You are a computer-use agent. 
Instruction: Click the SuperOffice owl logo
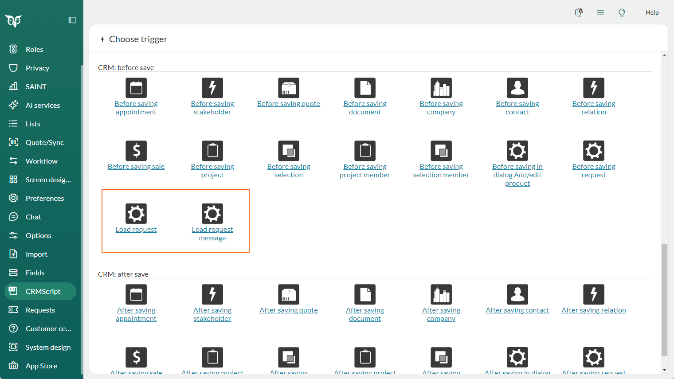[x=13, y=20]
